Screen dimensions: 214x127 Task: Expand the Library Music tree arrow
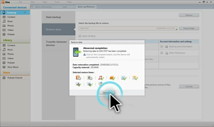pyautogui.click(x=1, y=50)
